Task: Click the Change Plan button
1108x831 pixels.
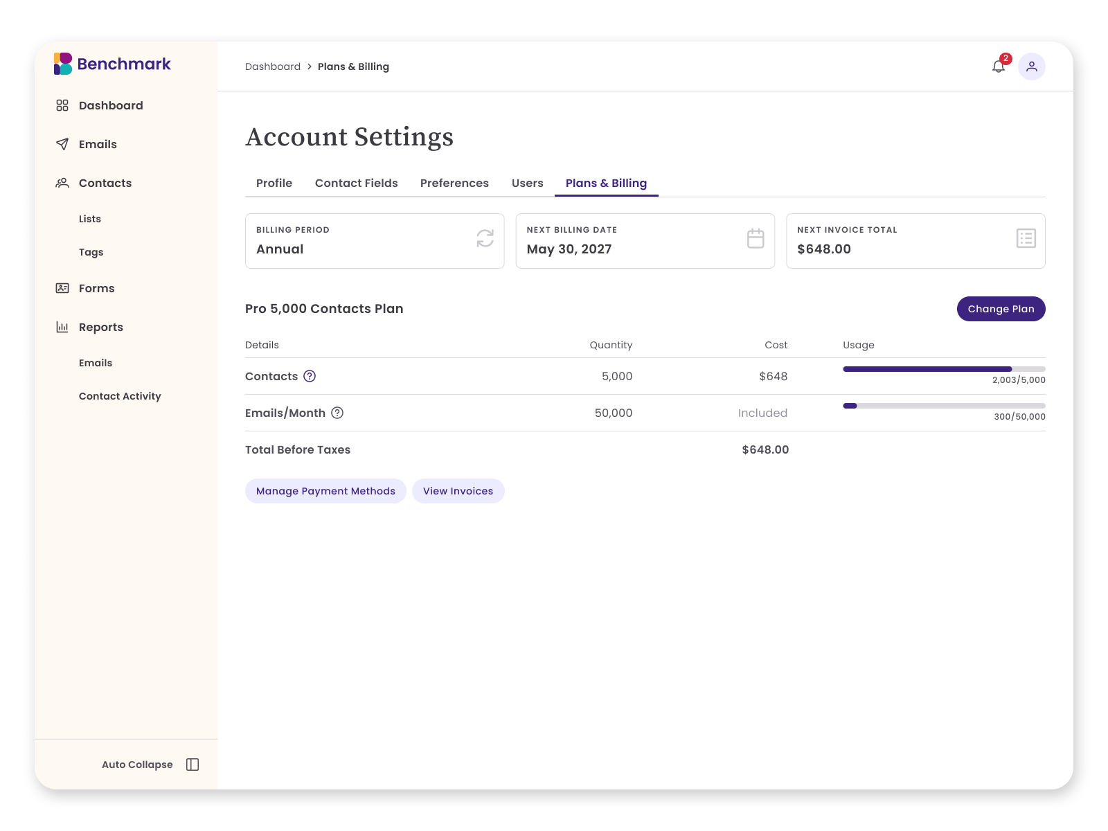Action: [1001, 309]
